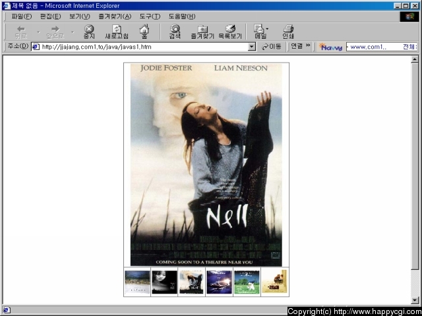Select the dark blue poster thumbnail
The image size is (422, 316).
coord(219,282)
